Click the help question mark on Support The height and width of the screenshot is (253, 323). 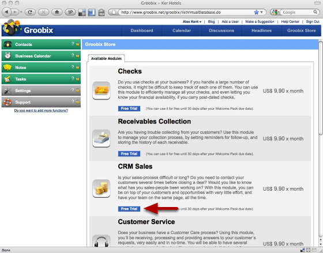73,101
